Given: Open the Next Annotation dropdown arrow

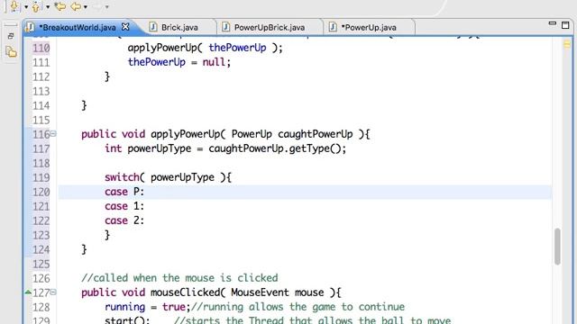Looking at the screenshot, I should [x=26, y=7].
